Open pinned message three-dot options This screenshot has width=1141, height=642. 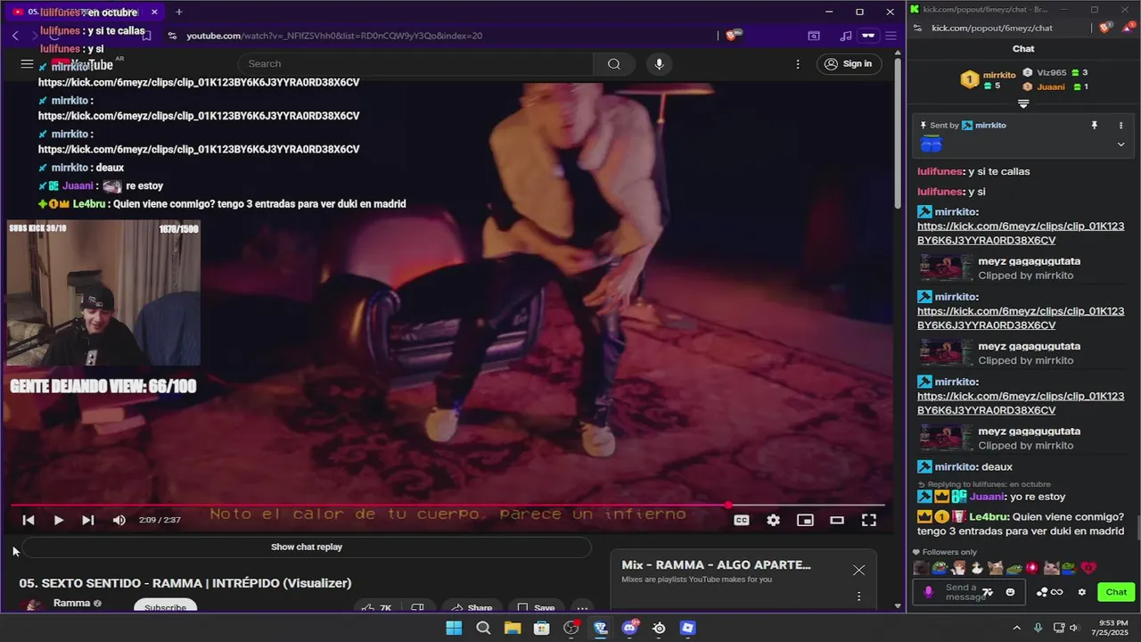[1120, 126]
